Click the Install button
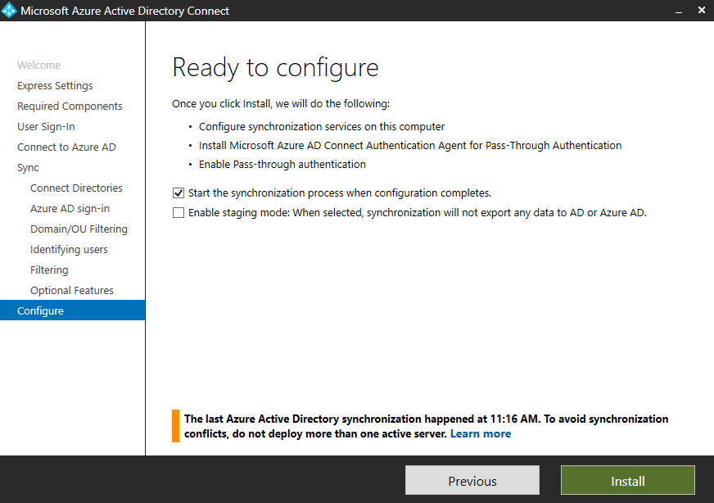Screen dimensions: 714x503 tap(628, 480)
